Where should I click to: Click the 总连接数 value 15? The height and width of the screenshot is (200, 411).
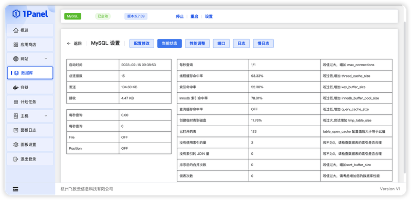[123, 76]
